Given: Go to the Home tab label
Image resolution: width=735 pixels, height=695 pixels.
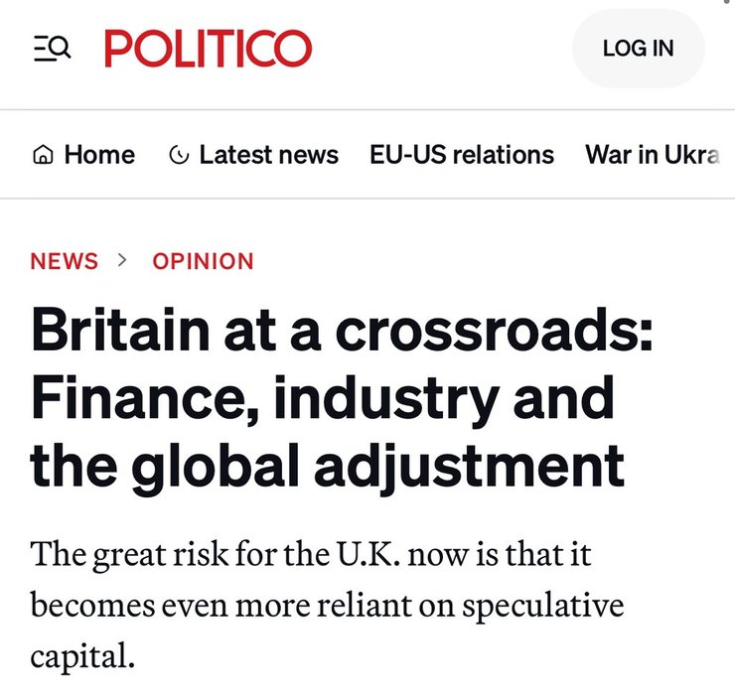Looking at the screenshot, I should point(99,155).
